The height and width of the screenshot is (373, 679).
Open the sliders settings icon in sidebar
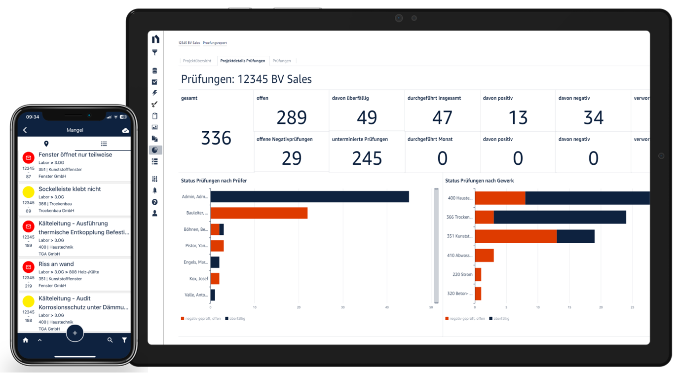pyautogui.click(x=155, y=179)
